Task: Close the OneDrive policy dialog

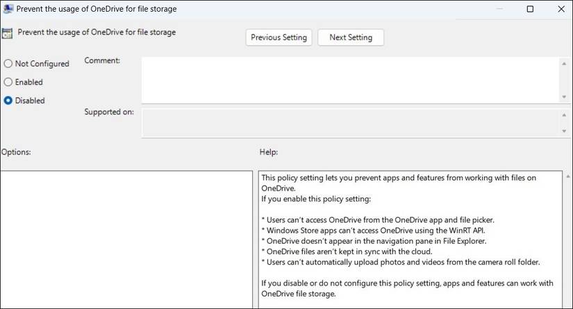Action: click(x=562, y=10)
